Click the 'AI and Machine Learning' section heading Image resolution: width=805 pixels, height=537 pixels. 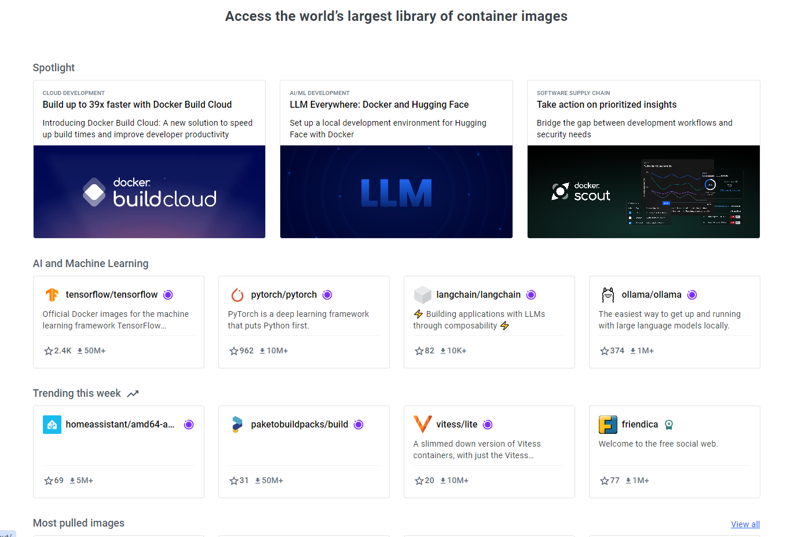coord(90,264)
